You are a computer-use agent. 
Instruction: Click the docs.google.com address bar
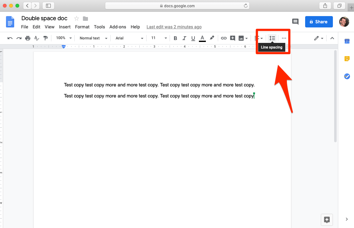(177, 6)
